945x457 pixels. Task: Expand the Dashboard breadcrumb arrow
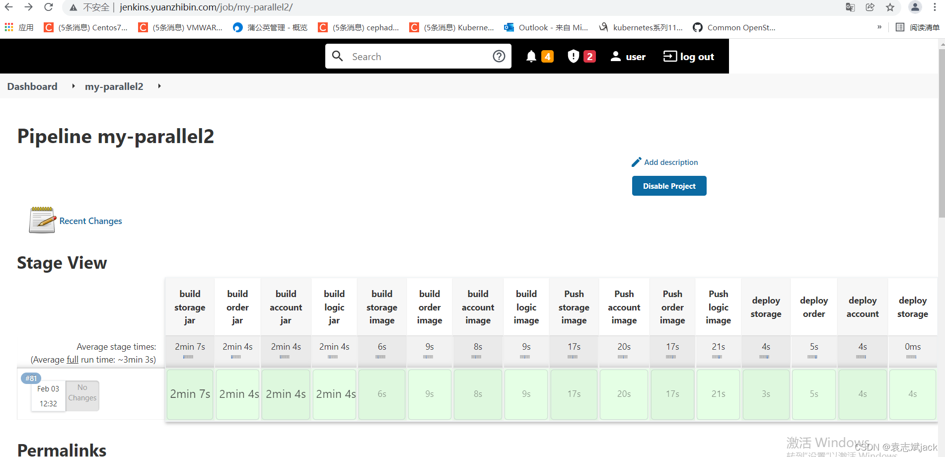coord(73,86)
